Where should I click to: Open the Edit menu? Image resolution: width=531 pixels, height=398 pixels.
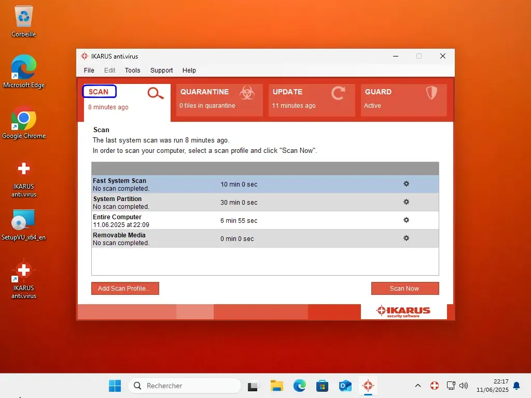110,70
